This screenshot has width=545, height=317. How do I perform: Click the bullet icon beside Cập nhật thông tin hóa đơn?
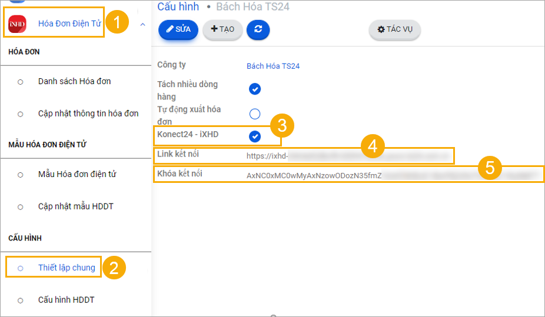[21, 114]
